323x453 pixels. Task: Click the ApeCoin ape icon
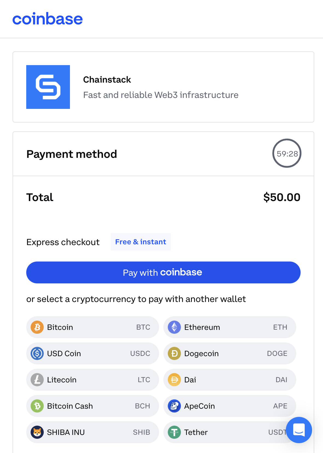tap(174, 406)
